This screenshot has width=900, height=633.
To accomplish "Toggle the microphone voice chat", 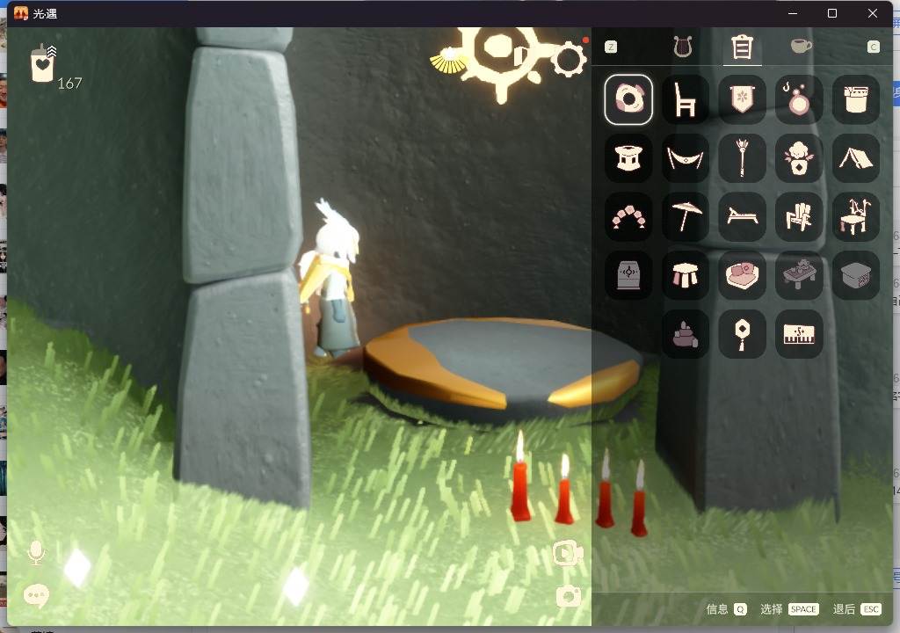I will (36, 552).
